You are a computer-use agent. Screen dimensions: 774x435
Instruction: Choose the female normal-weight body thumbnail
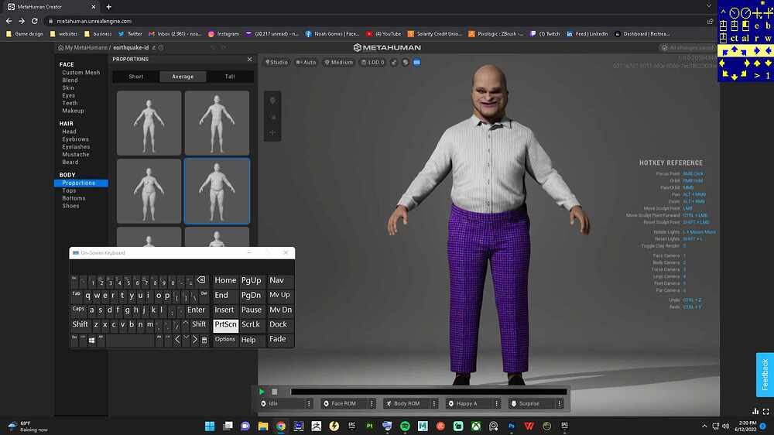tap(149, 123)
